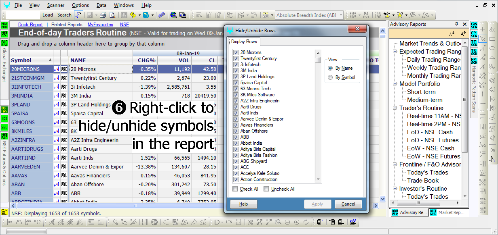498x235 pixels.
Task: Click the highlighted chart-link toolbar icon
Action: 78,15
